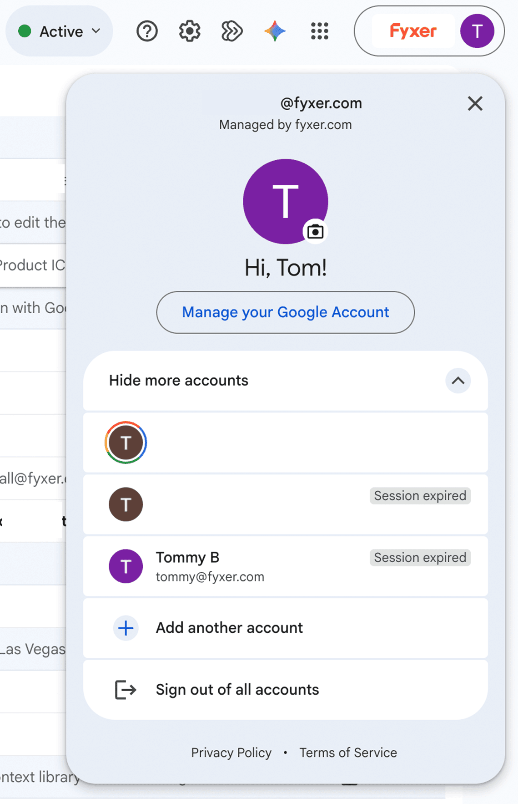Select the Tommy B account

point(286,566)
